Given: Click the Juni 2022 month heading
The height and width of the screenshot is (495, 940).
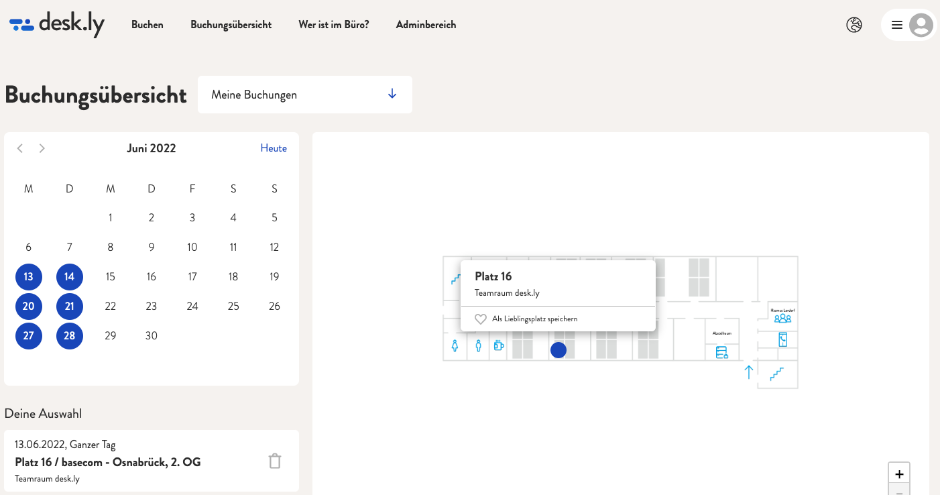Looking at the screenshot, I should 152,148.
